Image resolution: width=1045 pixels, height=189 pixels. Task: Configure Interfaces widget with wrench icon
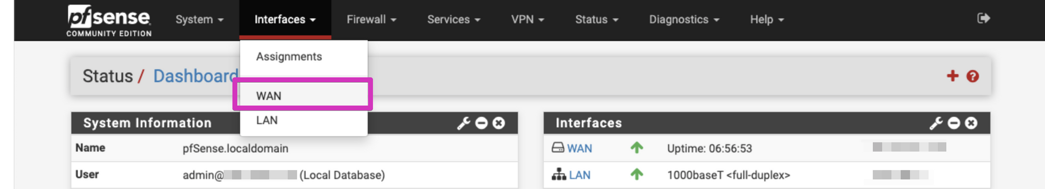pos(936,123)
